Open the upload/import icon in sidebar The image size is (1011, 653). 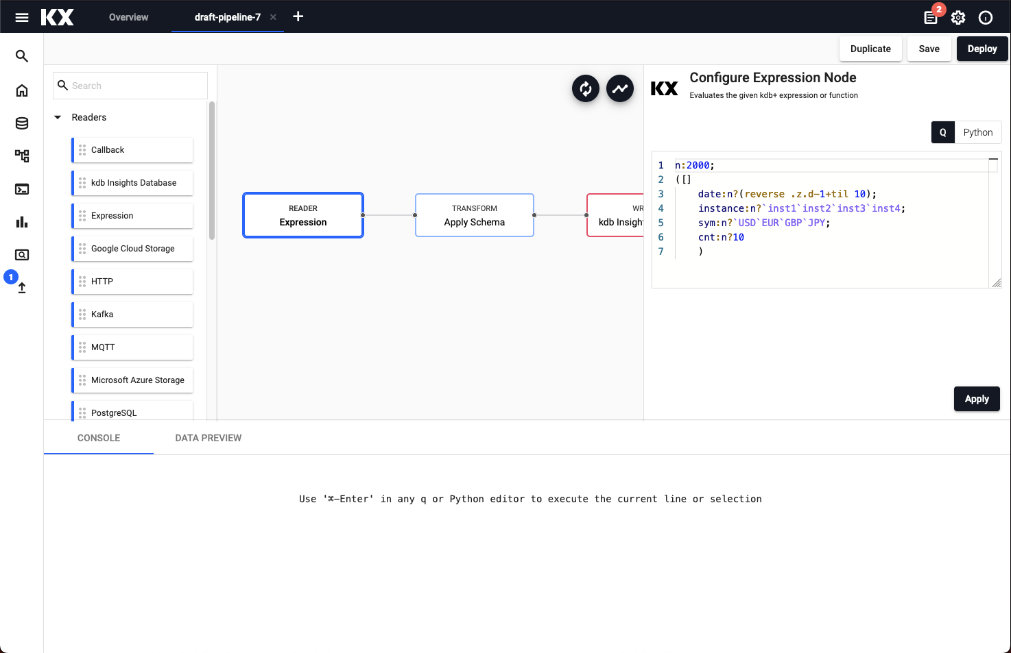click(x=22, y=288)
